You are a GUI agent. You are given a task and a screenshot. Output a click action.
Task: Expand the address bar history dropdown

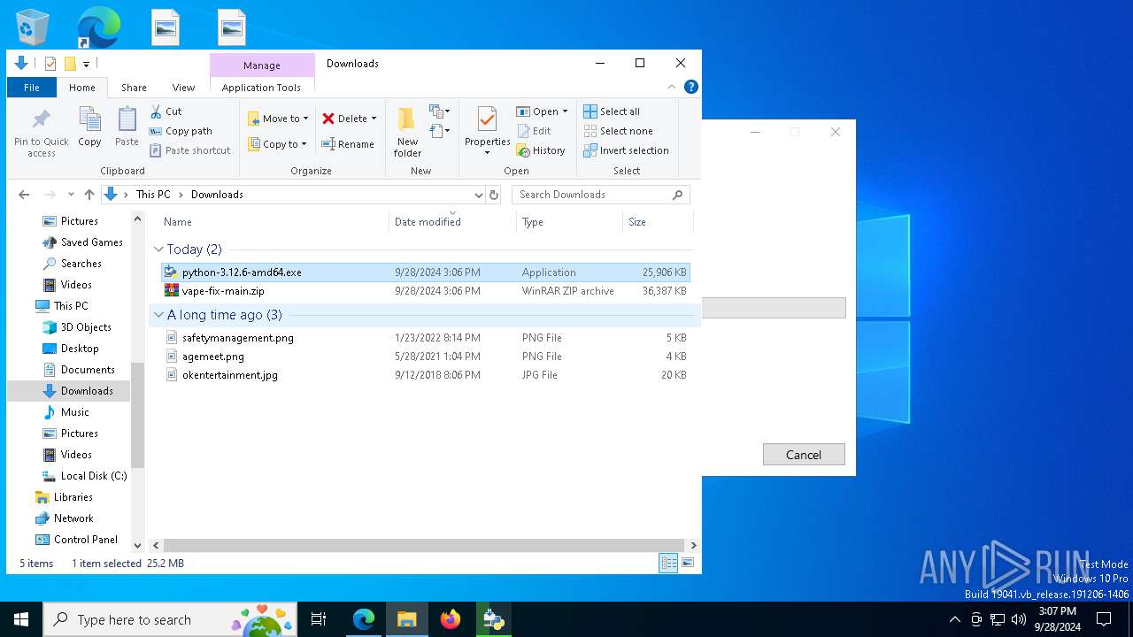click(x=478, y=195)
